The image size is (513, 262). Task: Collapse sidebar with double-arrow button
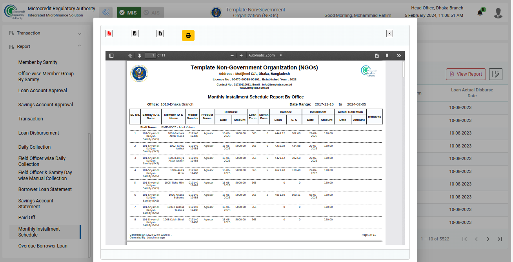click(106, 13)
